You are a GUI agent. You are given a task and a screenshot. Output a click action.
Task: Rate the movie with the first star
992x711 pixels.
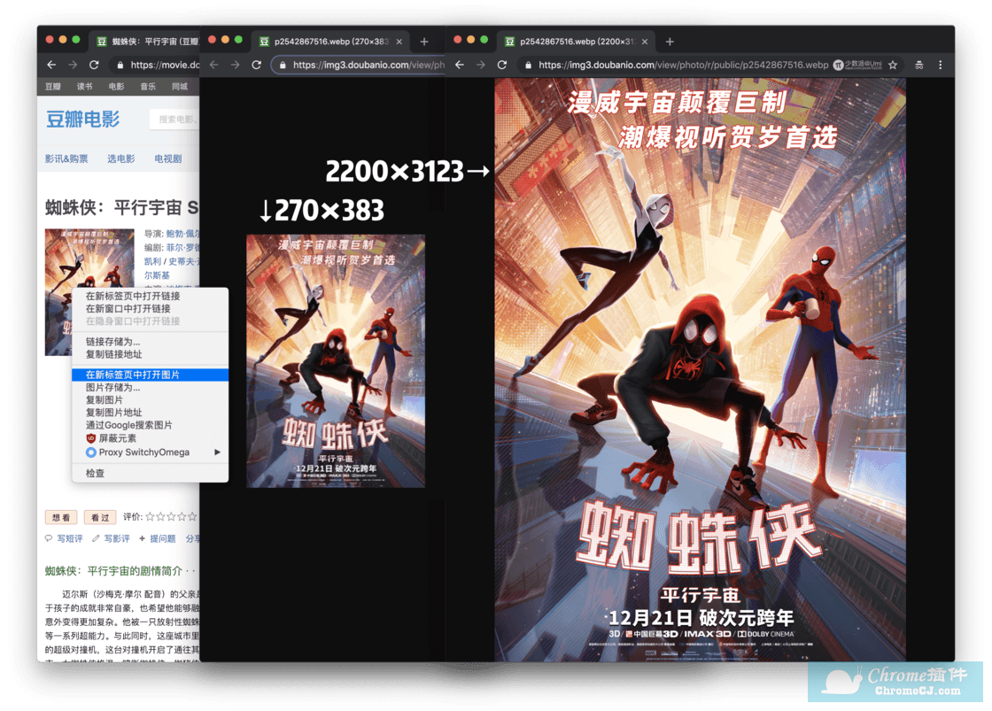(150, 517)
